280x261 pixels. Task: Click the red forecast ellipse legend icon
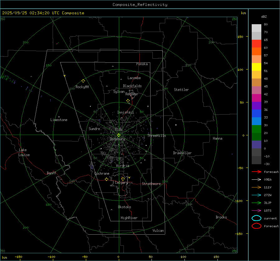(256, 226)
